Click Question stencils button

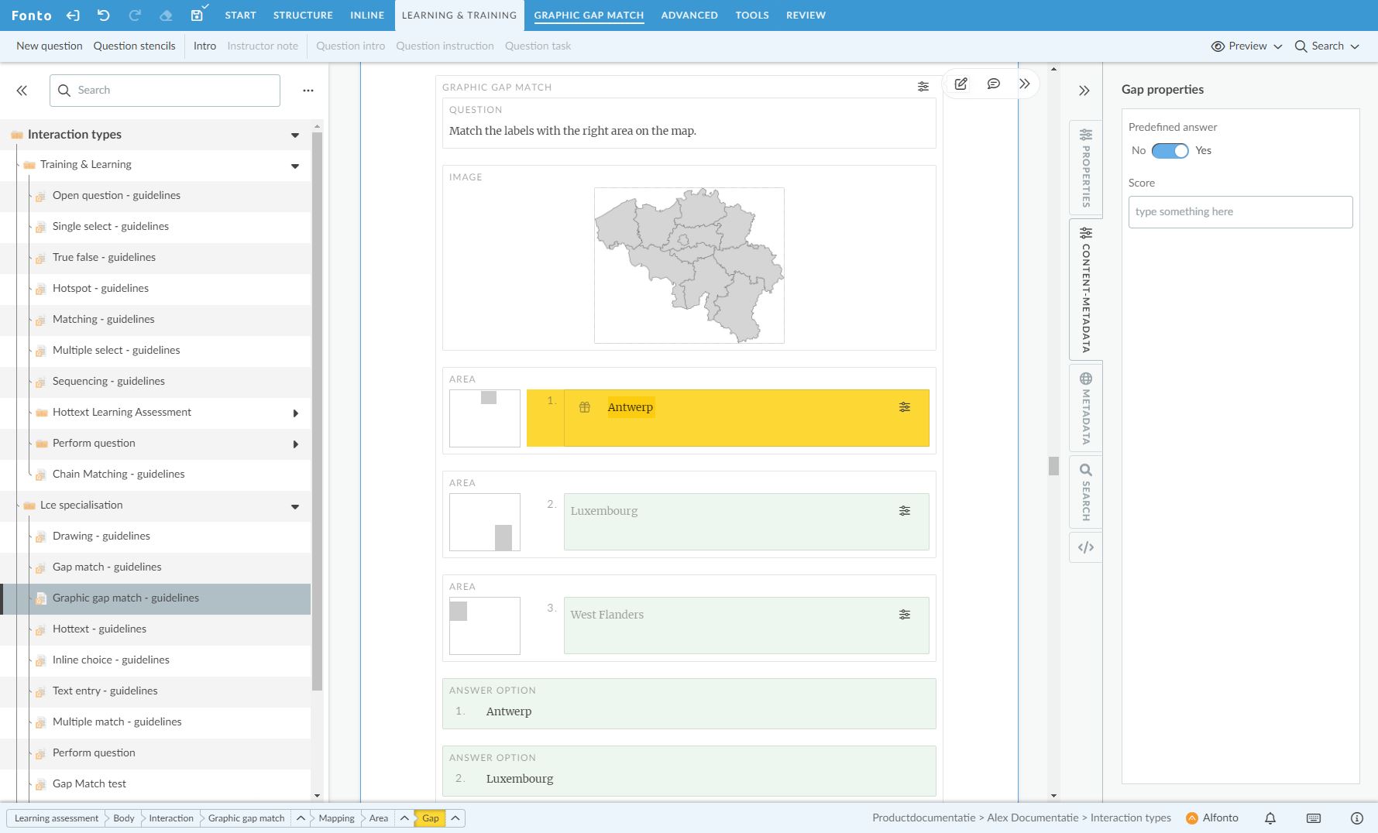(x=134, y=46)
